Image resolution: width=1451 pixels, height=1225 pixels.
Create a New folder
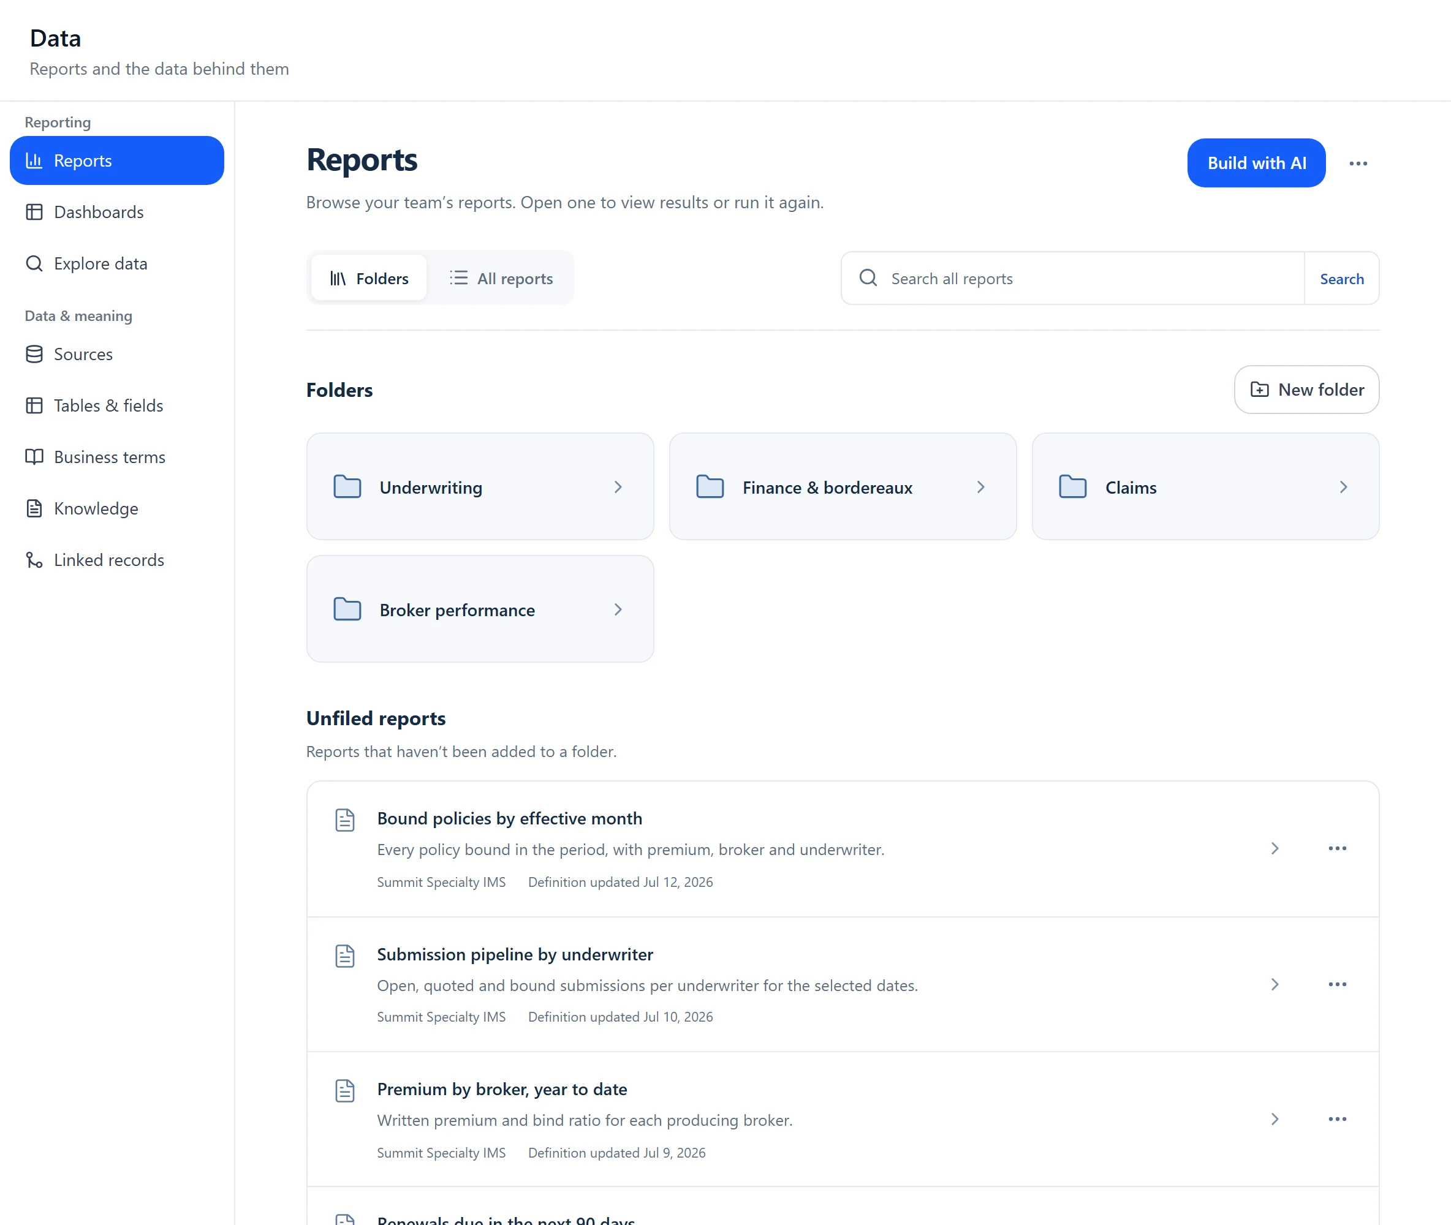pos(1306,390)
